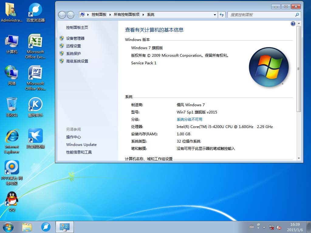Image resolution: width=311 pixels, height=233 pixels.
Task: Minimize the System window
Action: click(x=276, y=7)
